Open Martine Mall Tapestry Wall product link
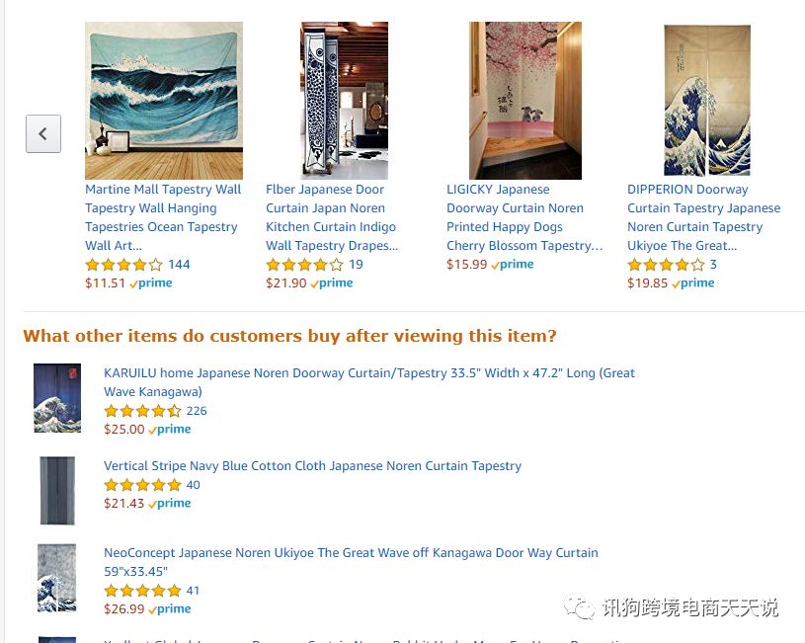The width and height of the screenshot is (805, 643). tap(163, 217)
